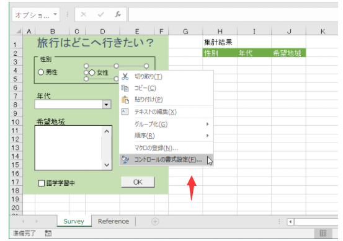Expand the グループ化(G) submenu arrow
This screenshot has width=343, height=241.
tap(207, 124)
